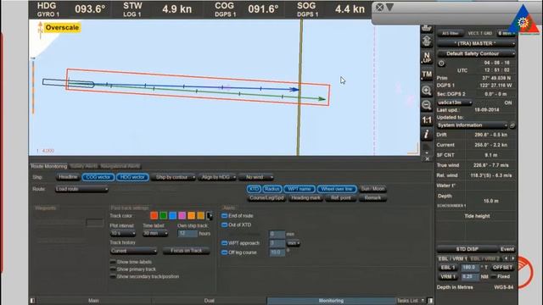
Task: Open the (TRA) MASTER dropdown
Action: coord(476,43)
